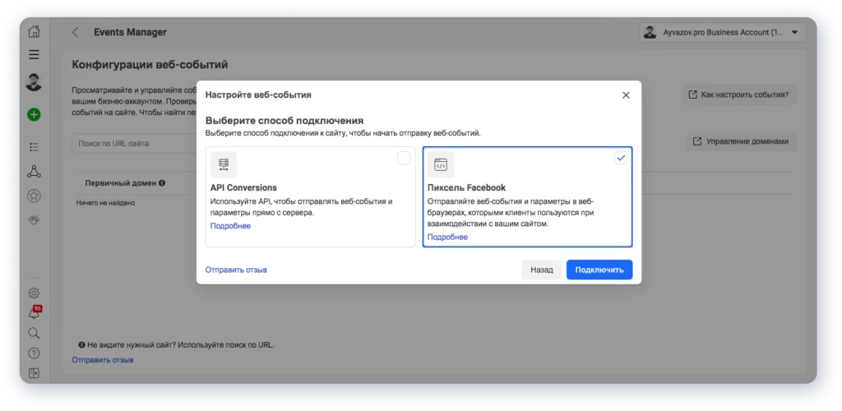Open Подробнее link under Пиксель Facebook
The image size is (842, 411).
click(447, 238)
